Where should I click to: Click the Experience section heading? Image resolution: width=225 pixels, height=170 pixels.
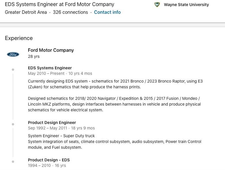point(19,38)
